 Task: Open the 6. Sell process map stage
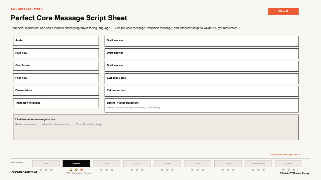pos(198,163)
